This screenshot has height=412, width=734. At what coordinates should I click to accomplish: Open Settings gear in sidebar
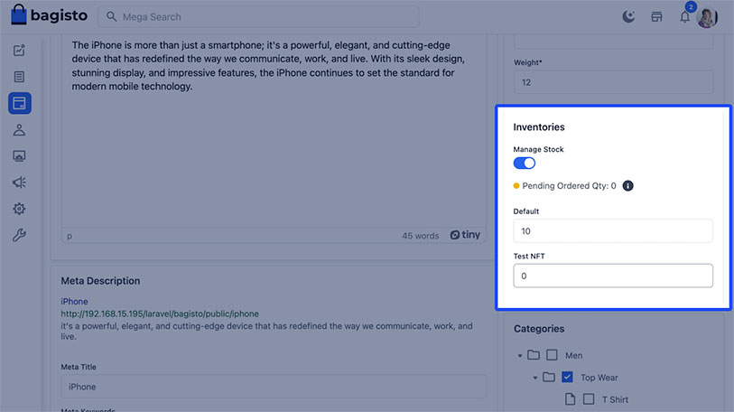19,209
